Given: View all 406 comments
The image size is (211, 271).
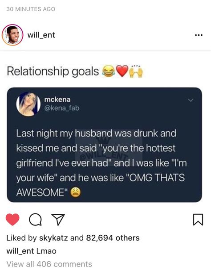Looking at the screenshot, I should 49,264.
